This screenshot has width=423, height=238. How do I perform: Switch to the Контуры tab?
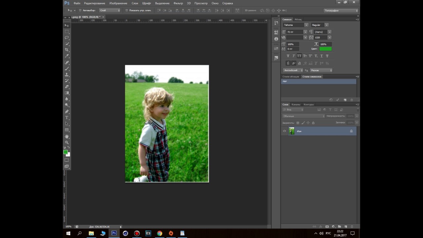309,104
